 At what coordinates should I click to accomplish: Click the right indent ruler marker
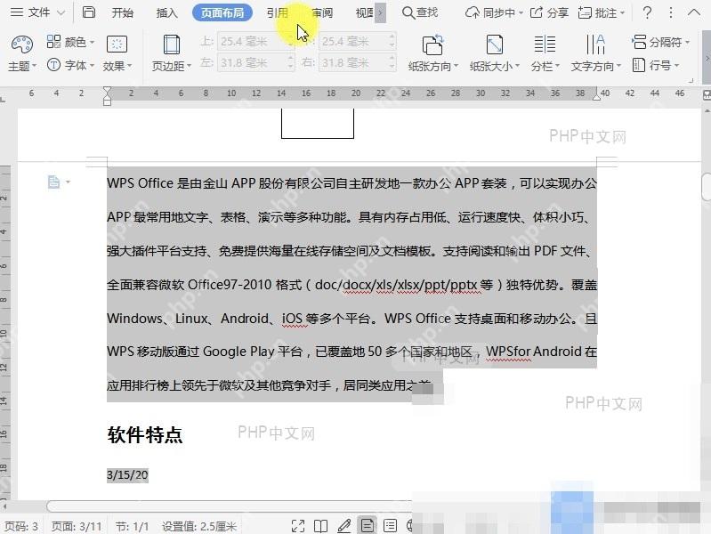596,97
